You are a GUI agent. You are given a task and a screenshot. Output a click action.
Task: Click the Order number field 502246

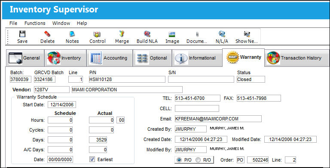click(x=258, y=160)
